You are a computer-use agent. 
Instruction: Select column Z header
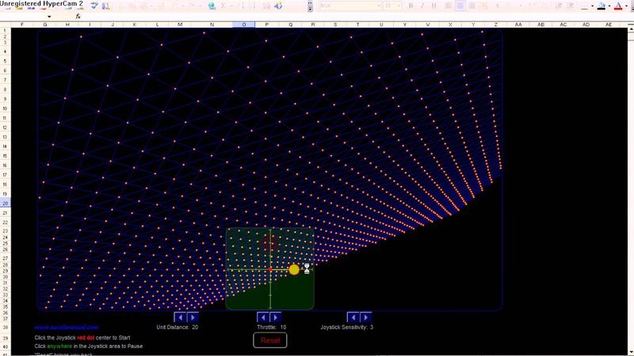(x=496, y=25)
